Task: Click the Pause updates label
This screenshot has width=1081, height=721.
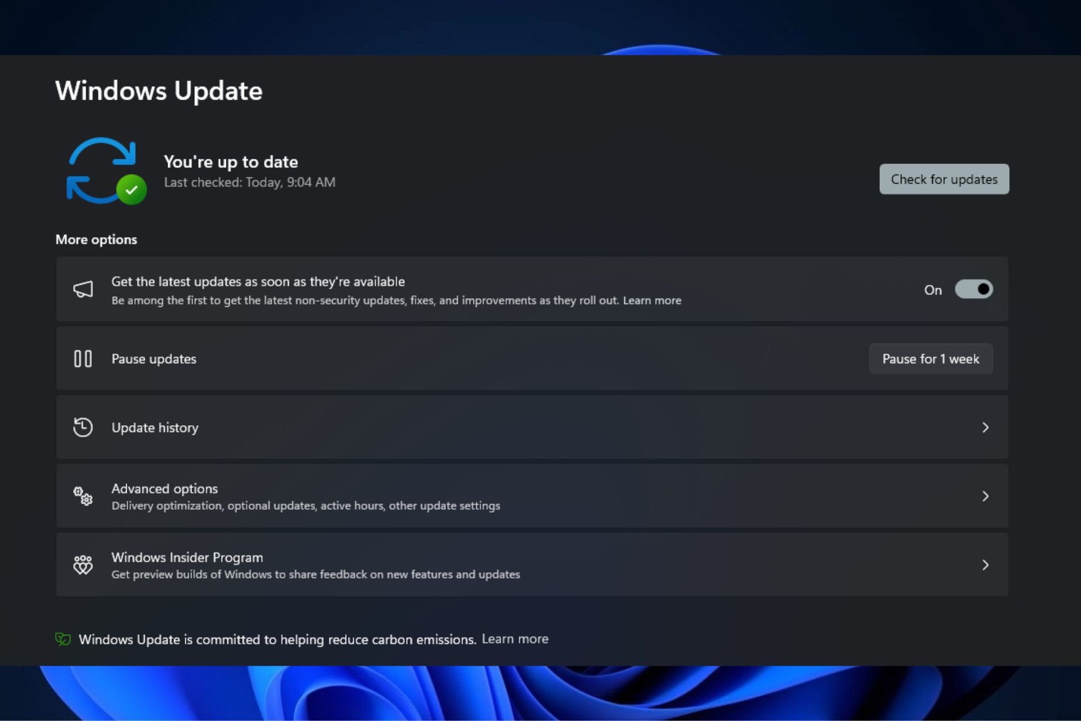Action: pyautogui.click(x=154, y=359)
